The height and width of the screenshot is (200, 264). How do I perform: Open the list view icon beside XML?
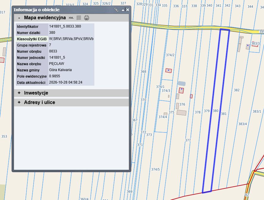[79, 17]
